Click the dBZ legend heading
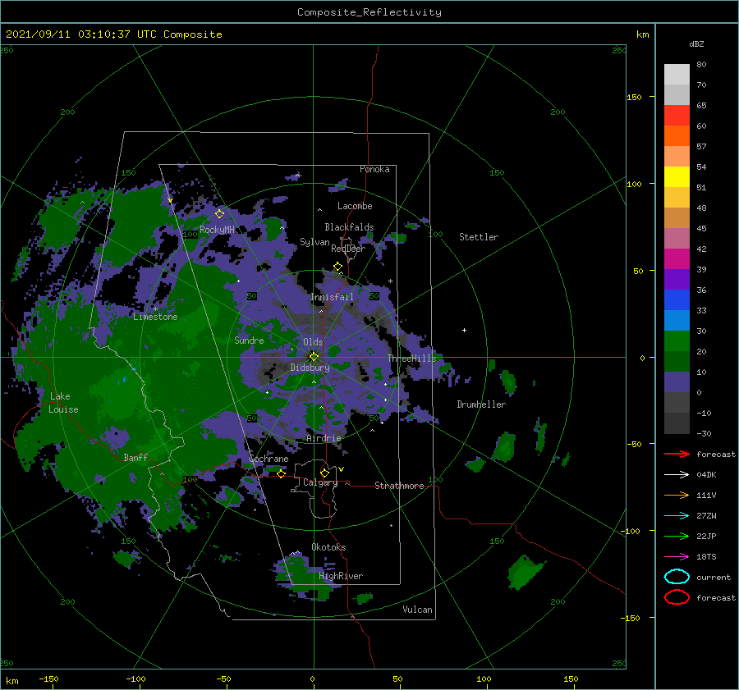The image size is (739, 690). [696, 44]
